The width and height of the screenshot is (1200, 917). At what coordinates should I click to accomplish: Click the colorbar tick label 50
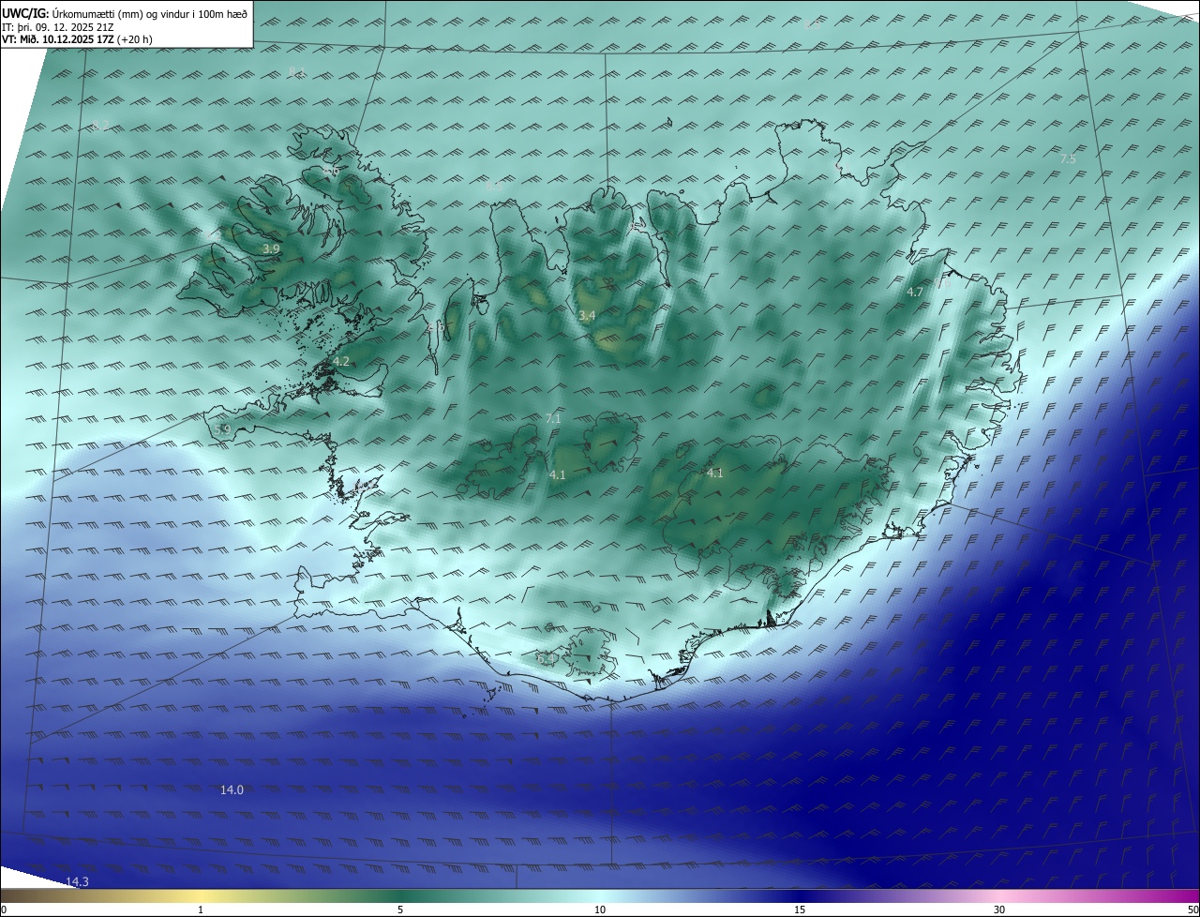pyautogui.click(x=1192, y=909)
